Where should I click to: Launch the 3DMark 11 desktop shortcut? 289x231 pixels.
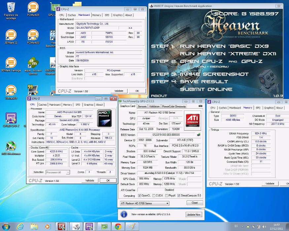tap(11, 37)
